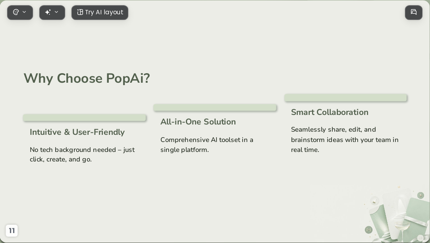
Task: Select the 'Why Choose PopAi?' title
Action: pyautogui.click(x=87, y=78)
